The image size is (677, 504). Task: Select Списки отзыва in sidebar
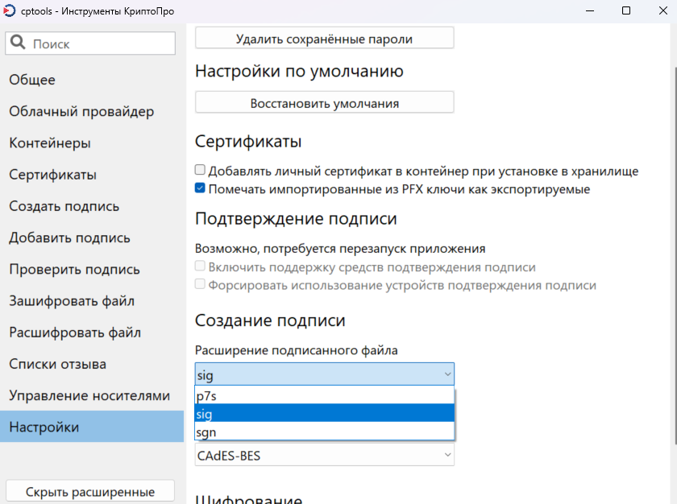coord(92,364)
